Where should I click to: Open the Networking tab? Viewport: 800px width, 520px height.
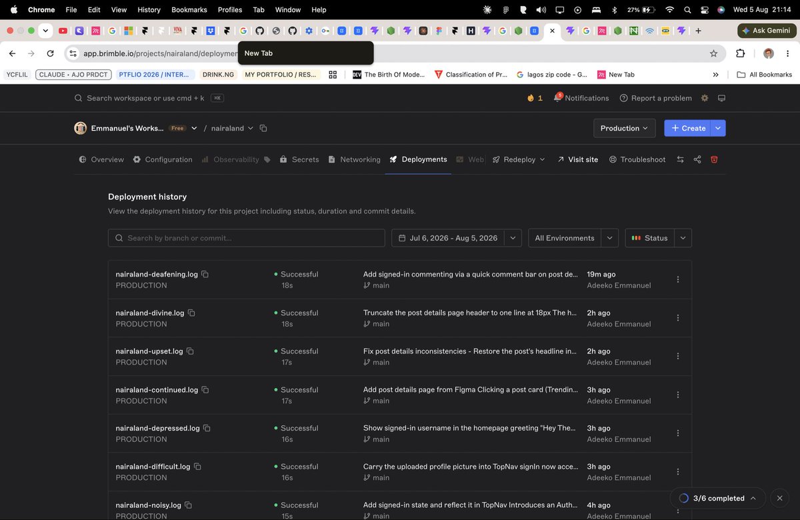(x=354, y=159)
